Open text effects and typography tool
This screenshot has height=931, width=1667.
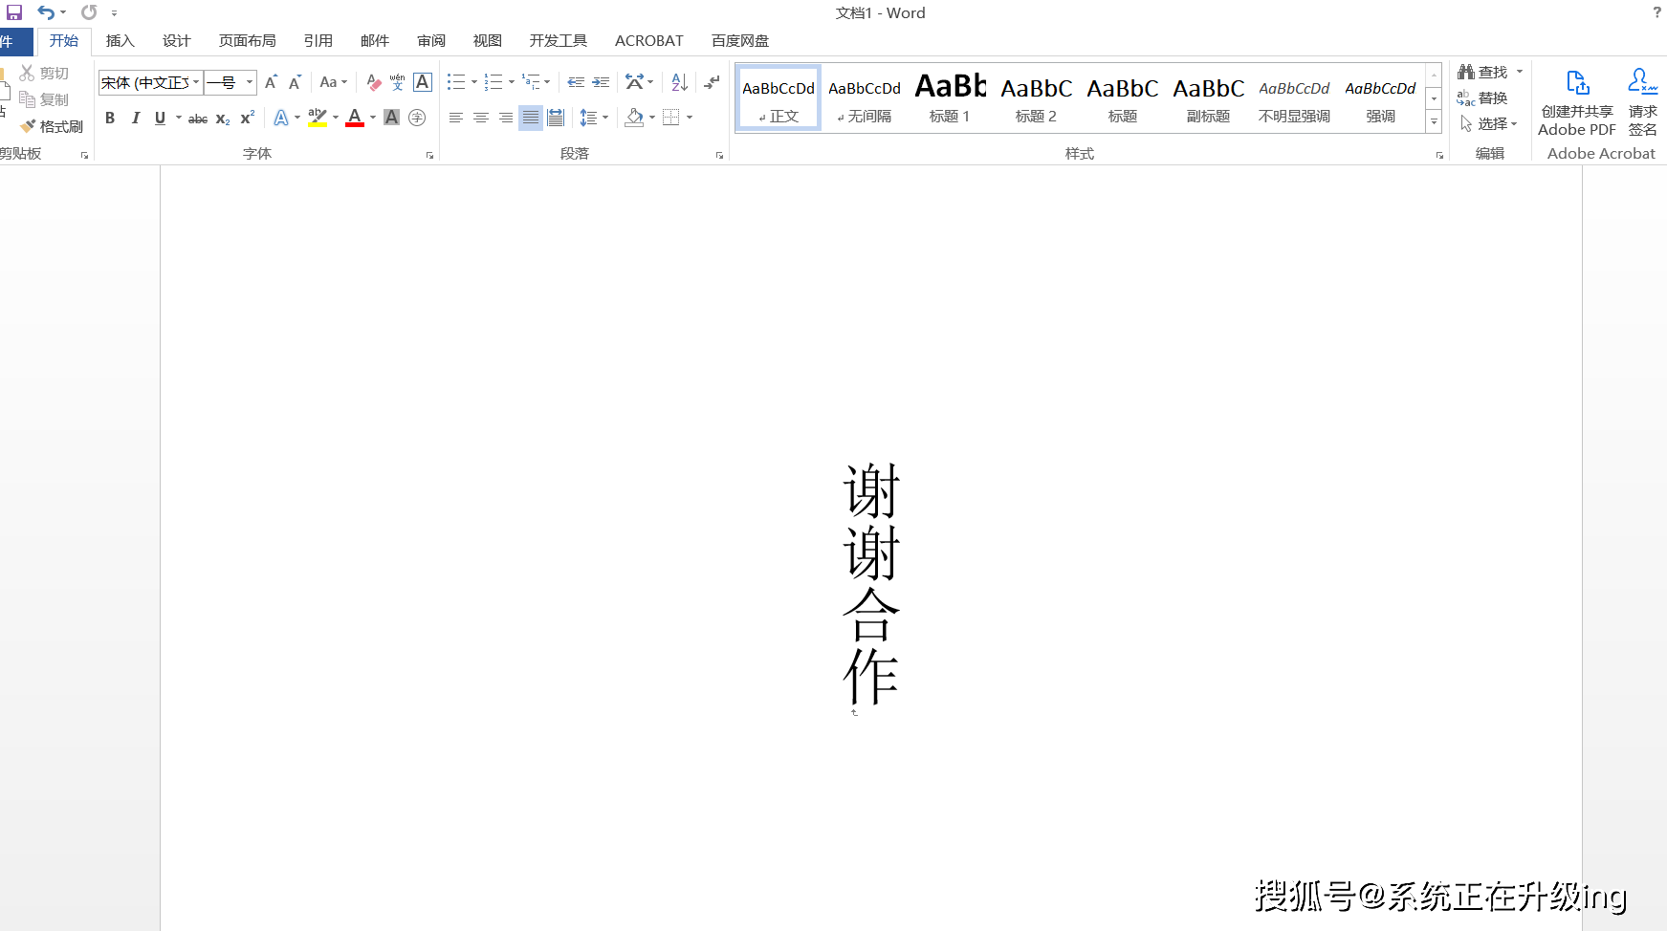tap(281, 118)
